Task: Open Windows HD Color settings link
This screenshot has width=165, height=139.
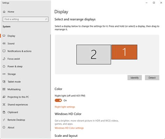Action: (x=69, y=128)
